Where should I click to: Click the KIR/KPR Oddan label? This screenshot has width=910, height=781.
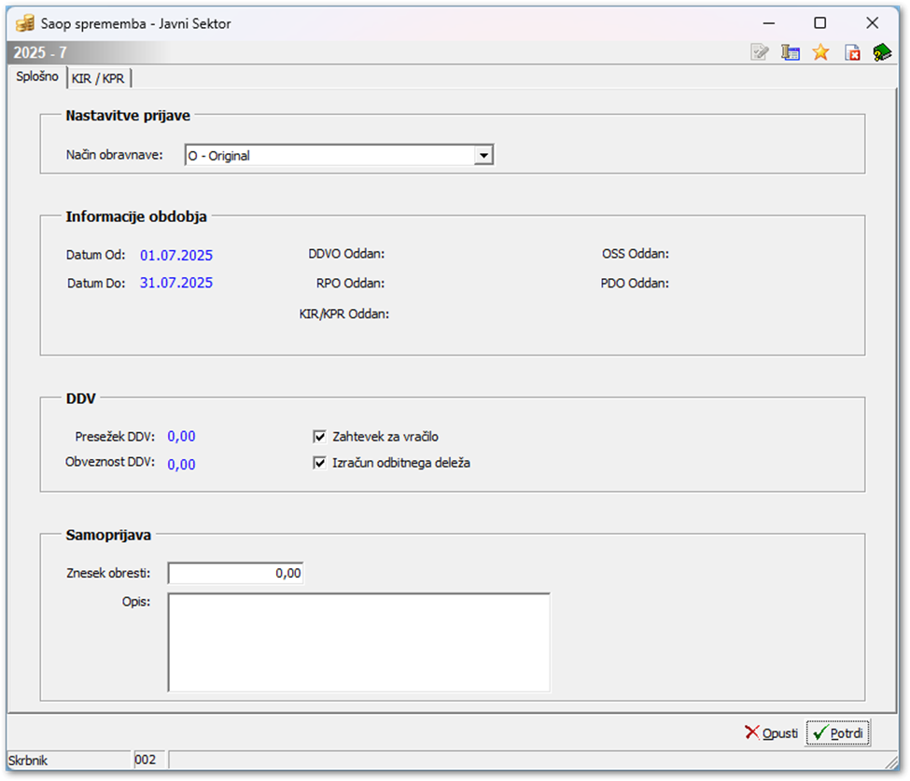(x=344, y=314)
